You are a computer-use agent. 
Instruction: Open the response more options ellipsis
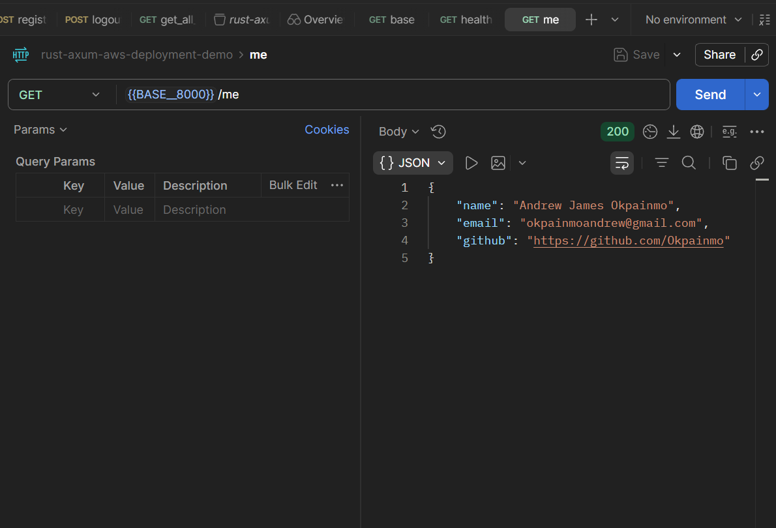(x=756, y=132)
